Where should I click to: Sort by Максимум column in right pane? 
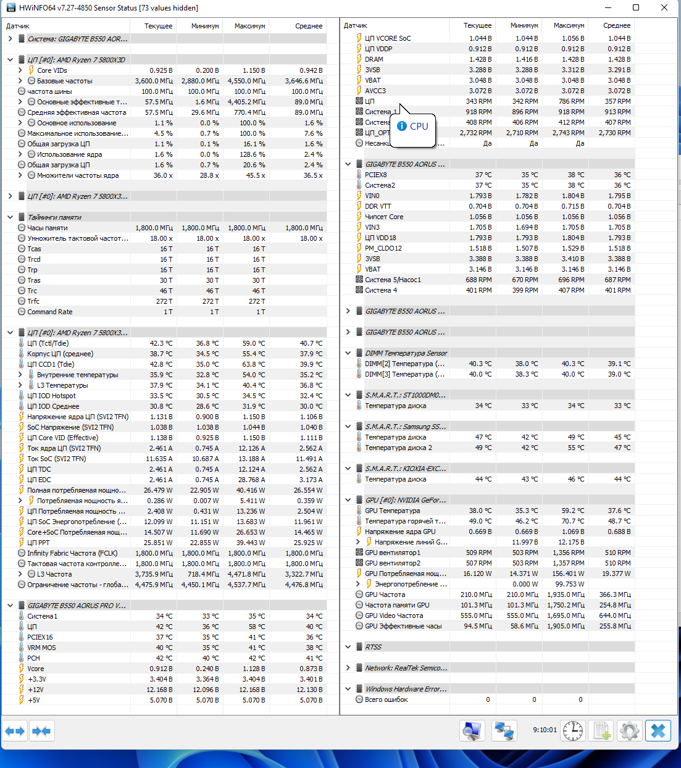coord(565,25)
